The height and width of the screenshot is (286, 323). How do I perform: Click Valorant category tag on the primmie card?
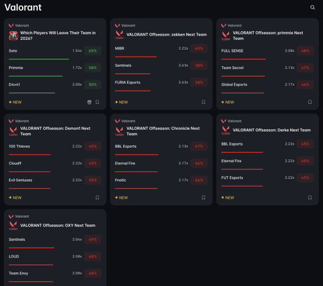pos(232,25)
